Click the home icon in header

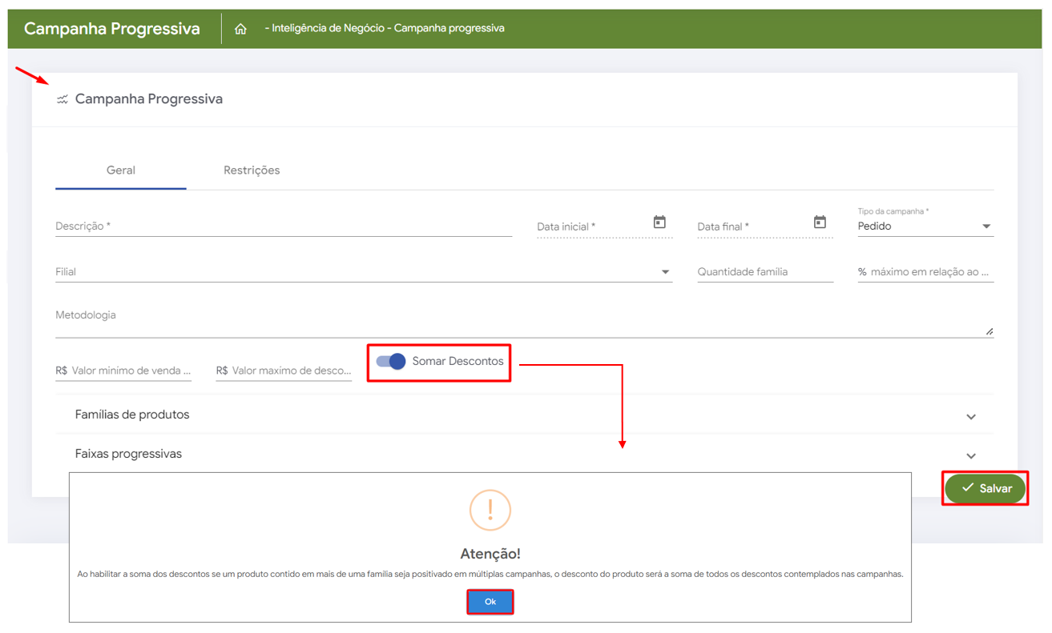pyautogui.click(x=240, y=29)
